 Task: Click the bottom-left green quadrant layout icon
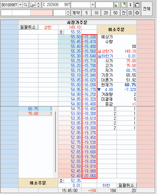tap(117, 5)
